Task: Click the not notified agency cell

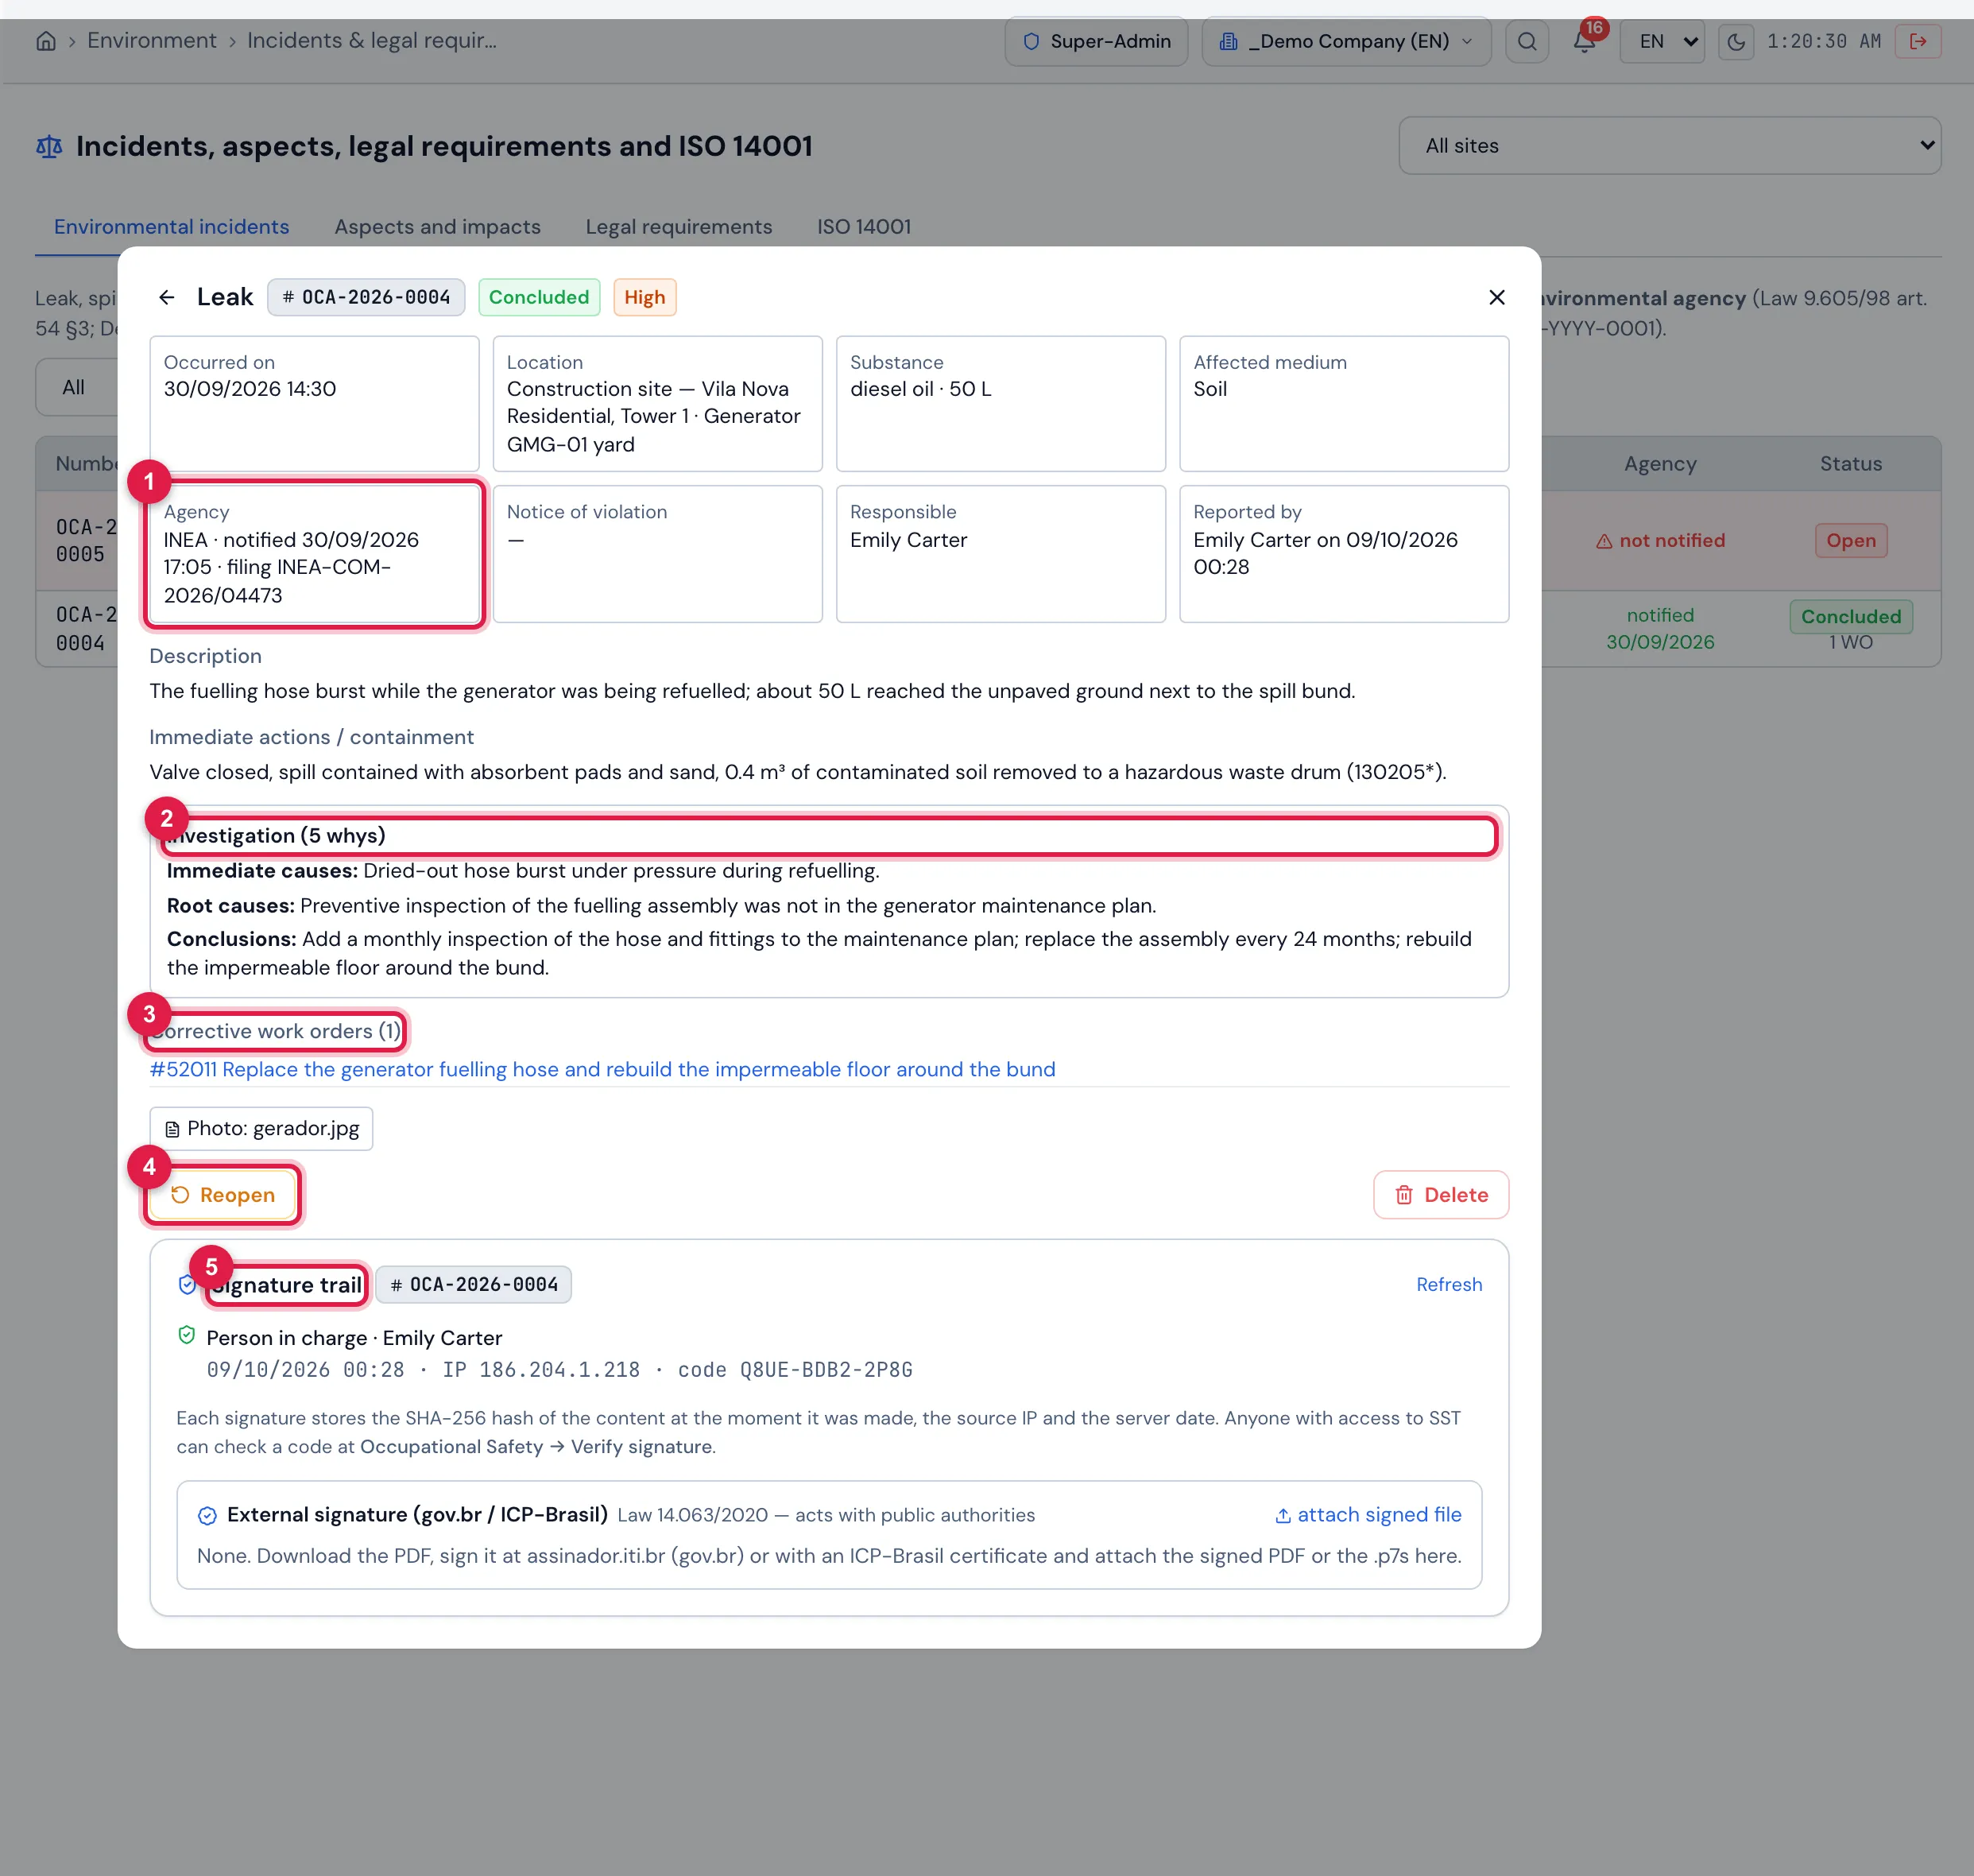Action: click(1660, 541)
